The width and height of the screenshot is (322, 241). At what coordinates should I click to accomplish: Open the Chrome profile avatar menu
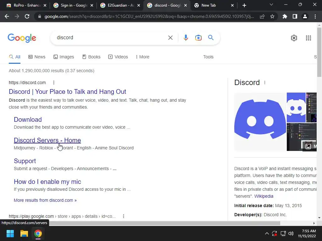click(305, 16)
